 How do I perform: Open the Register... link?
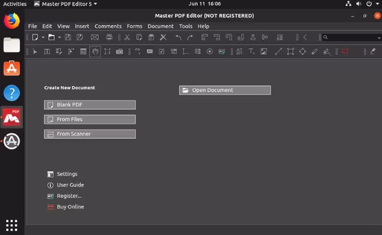[x=69, y=196]
